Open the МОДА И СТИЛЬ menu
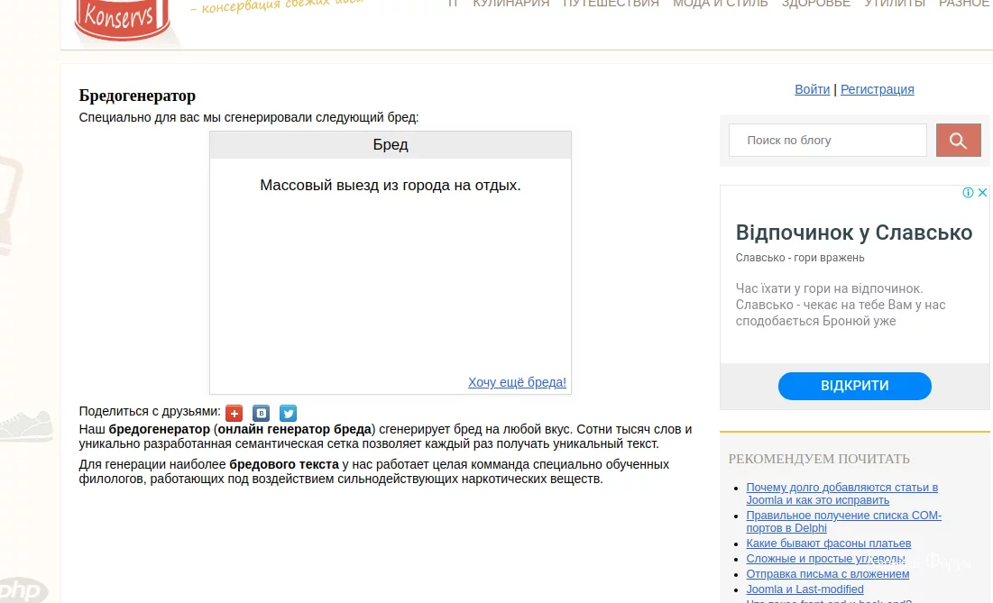 pos(720,4)
